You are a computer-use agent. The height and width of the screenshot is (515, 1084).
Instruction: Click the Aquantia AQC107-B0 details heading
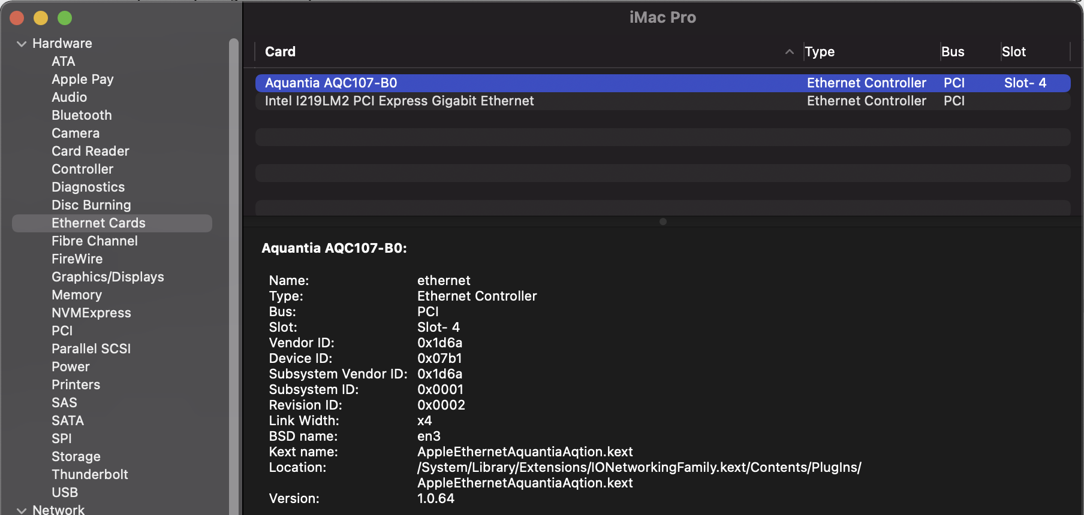(x=334, y=249)
